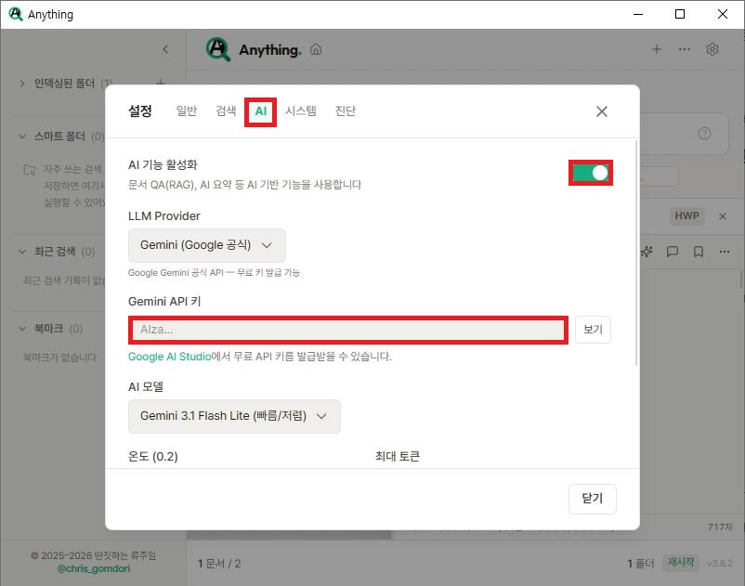Click the home icon beside Anything logo
Viewport: 745px width, 586px height.
point(316,49)
